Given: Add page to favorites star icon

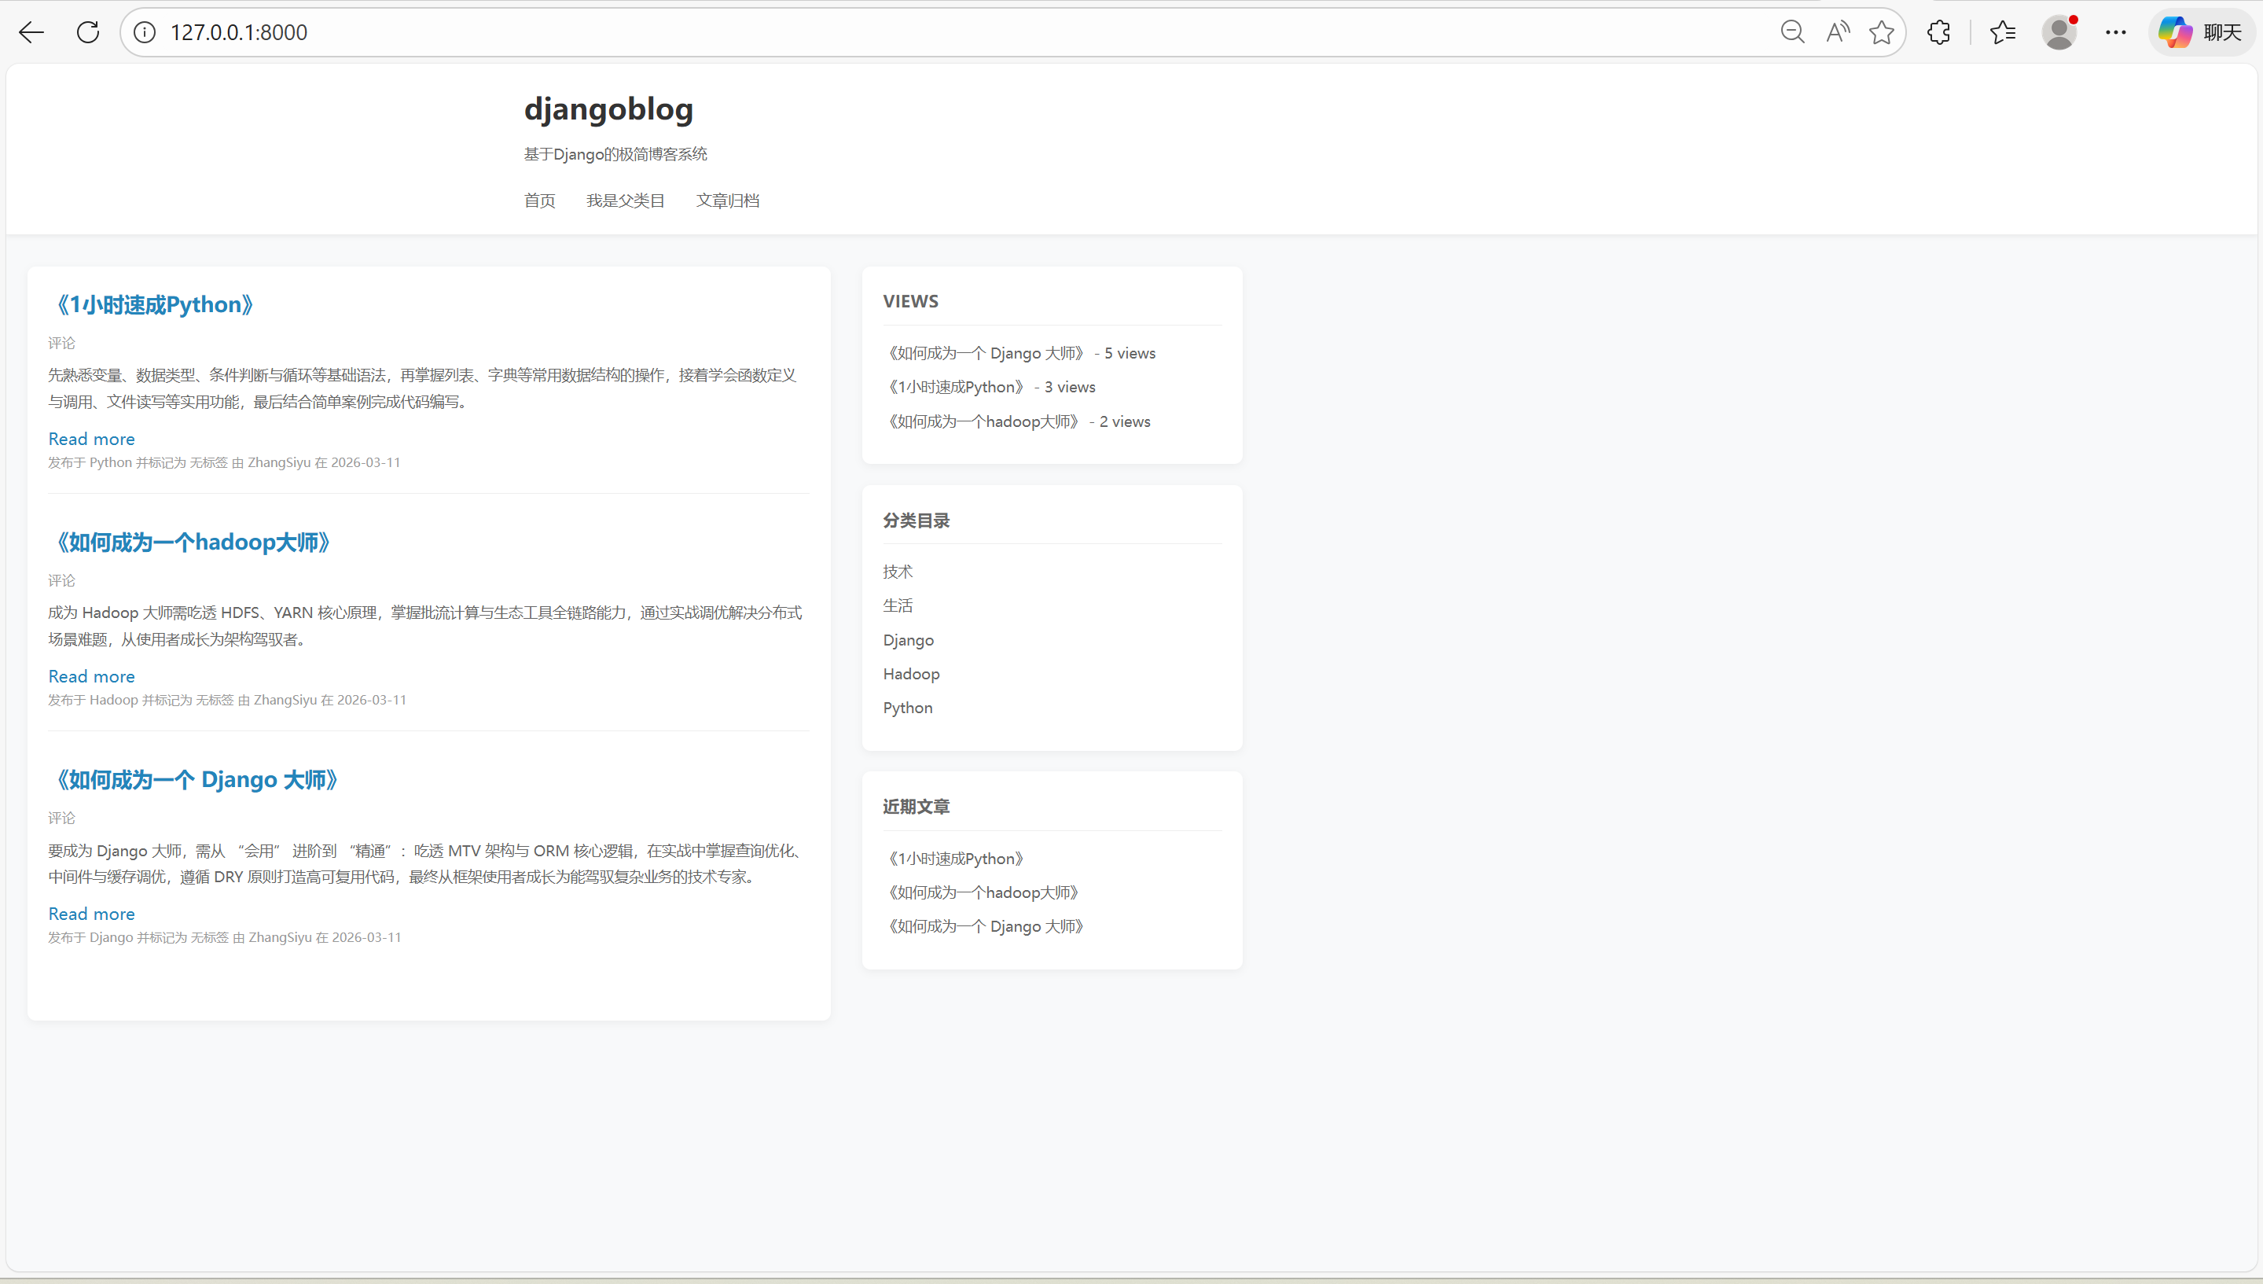Looking at the screenshot, I should [x=1881, y=32].
